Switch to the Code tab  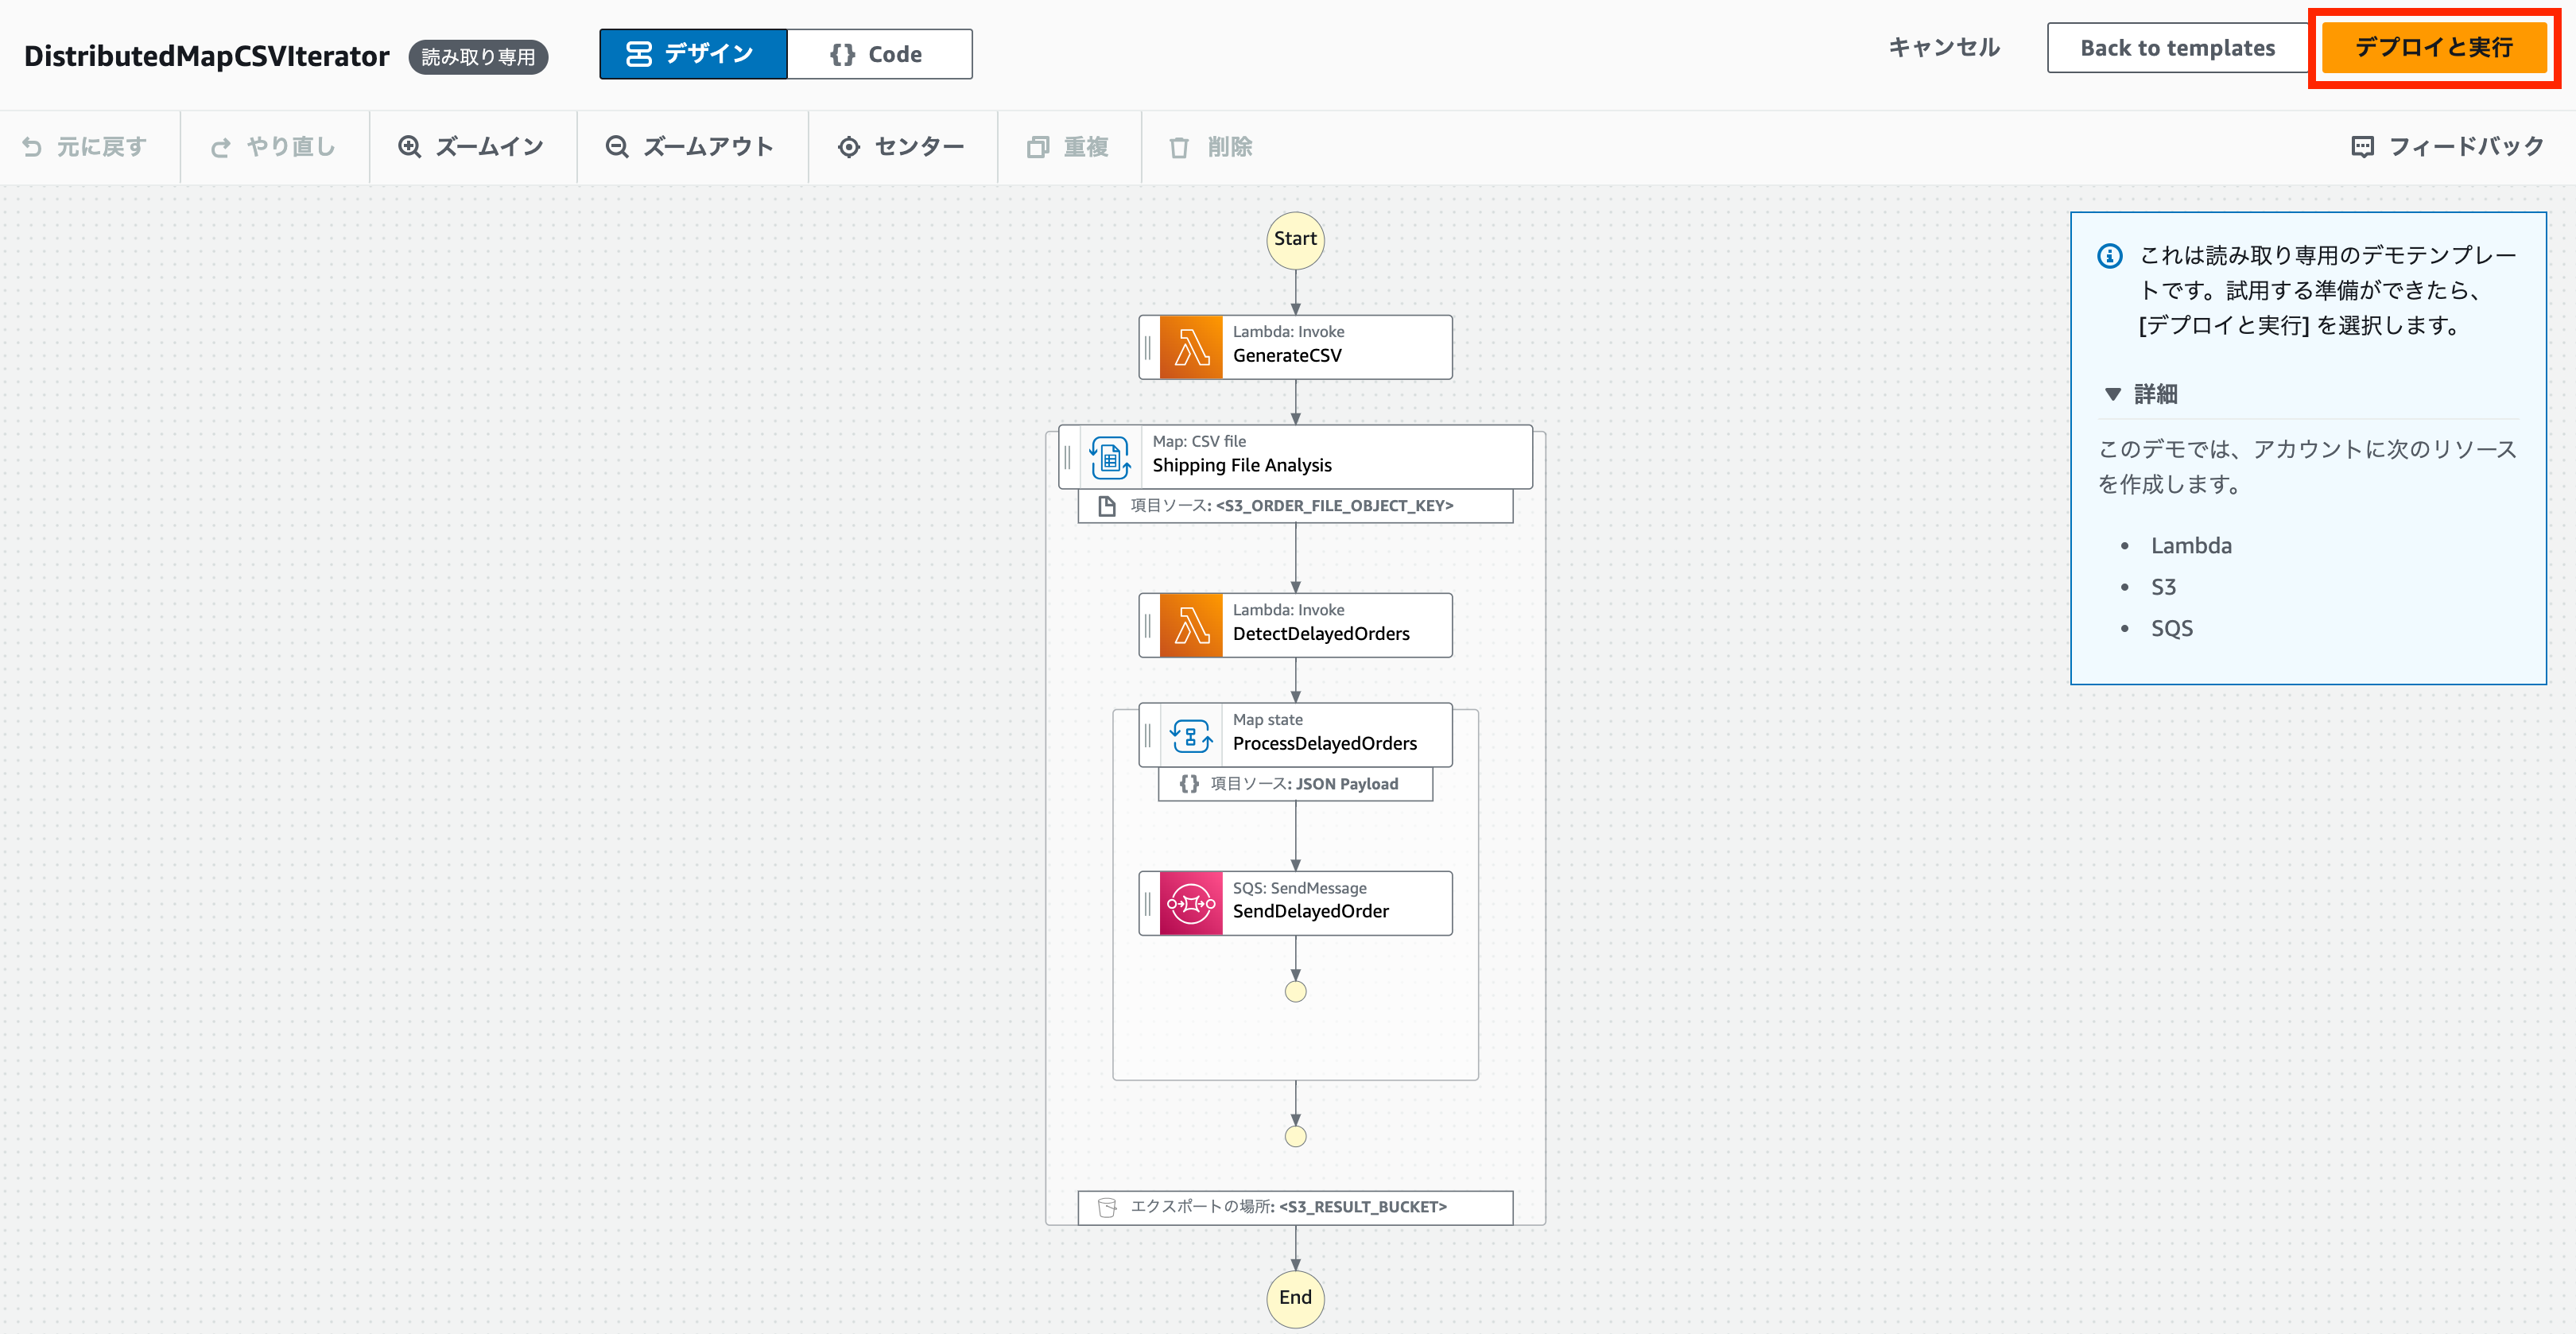coord(878,54)
